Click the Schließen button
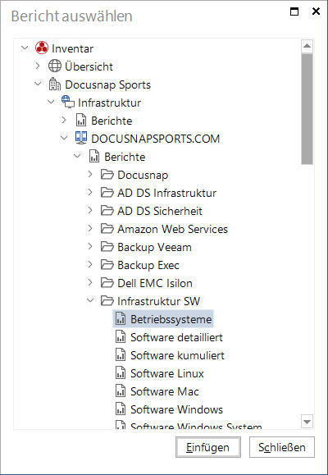 (x=282, y=447)
